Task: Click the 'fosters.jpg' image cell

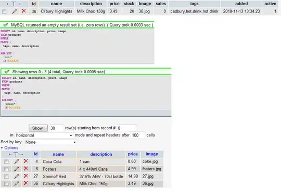Action: [151, 169]
